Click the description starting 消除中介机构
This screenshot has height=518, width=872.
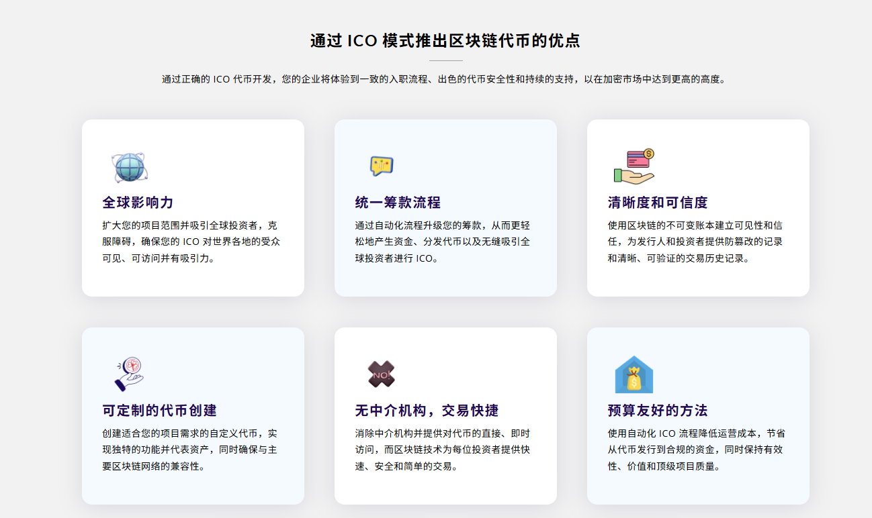coord(443,450)
